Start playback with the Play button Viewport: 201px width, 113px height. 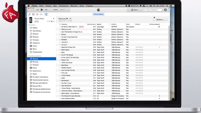tap(42, 10)
